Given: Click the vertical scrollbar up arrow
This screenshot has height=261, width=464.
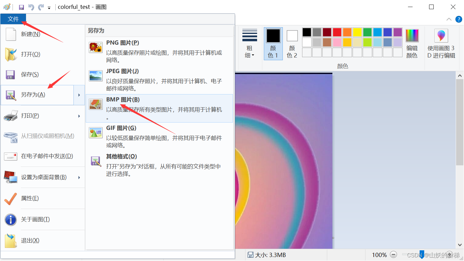Looking at the screenshot, I should point(460,75).
